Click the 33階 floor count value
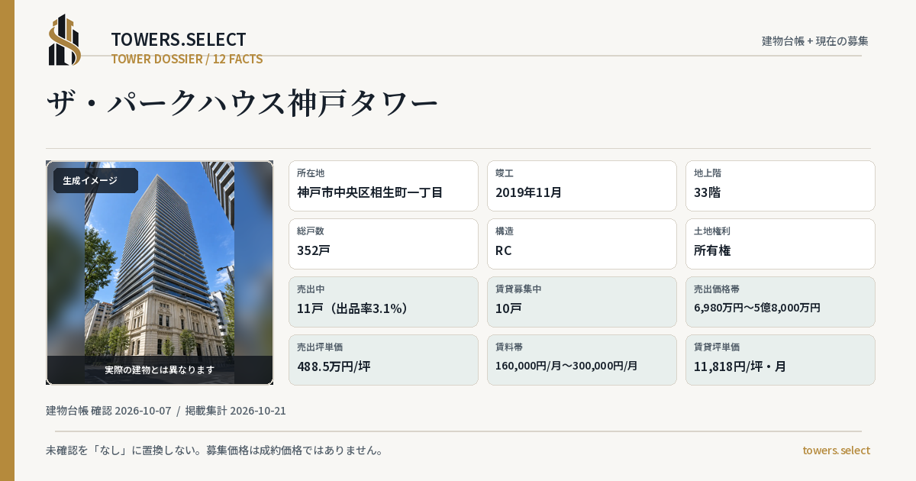 coord(708,192)
